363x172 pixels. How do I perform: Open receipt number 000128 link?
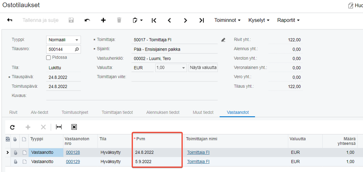[73, 152]
